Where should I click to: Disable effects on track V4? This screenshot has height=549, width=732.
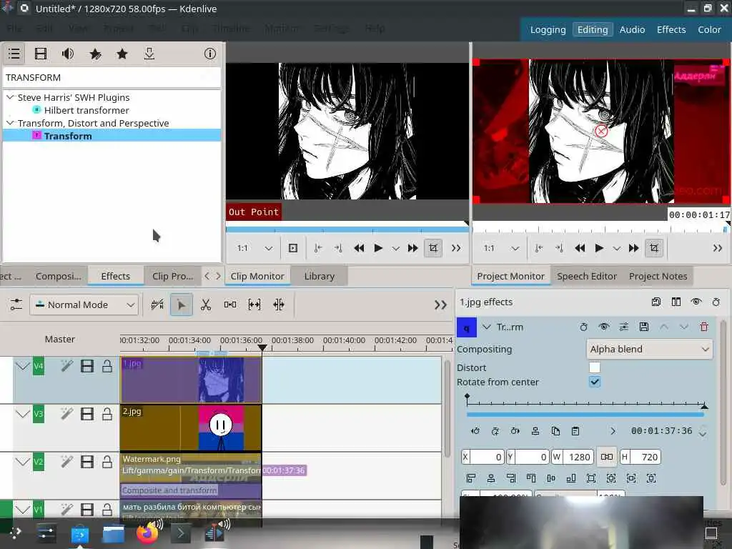[x=66, y=367]
